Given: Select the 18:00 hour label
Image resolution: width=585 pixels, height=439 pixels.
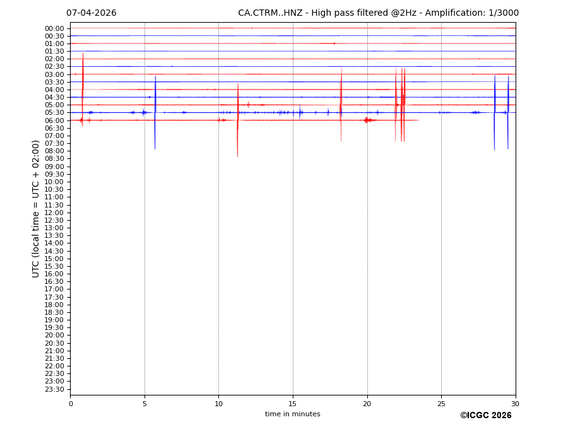Looking at the screenshot, I should click(x=54, y=305).
